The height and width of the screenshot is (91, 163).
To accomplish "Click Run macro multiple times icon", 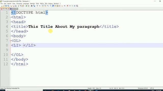I will [x=75, y=6].
